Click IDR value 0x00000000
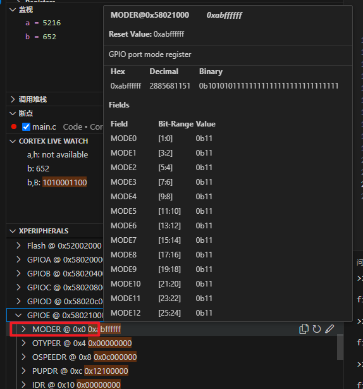Viewport: 363px width, 389px height. [x=99, y=385]
